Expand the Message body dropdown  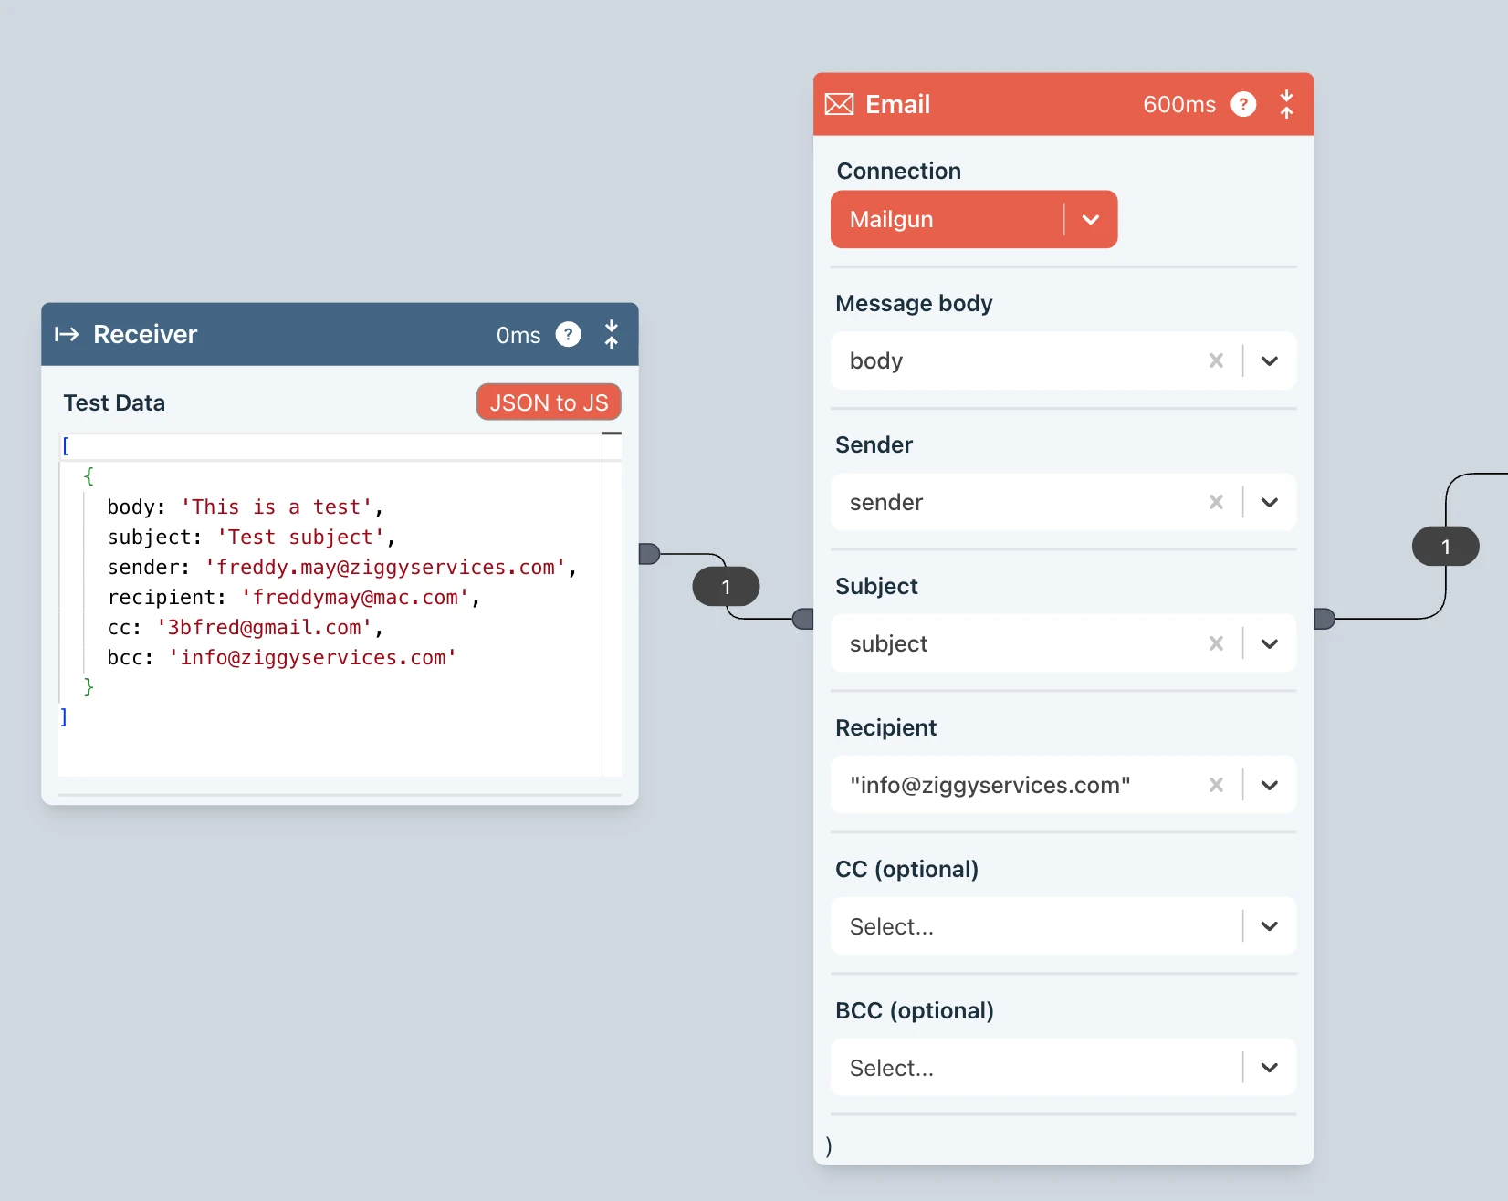click(1269, 360)
